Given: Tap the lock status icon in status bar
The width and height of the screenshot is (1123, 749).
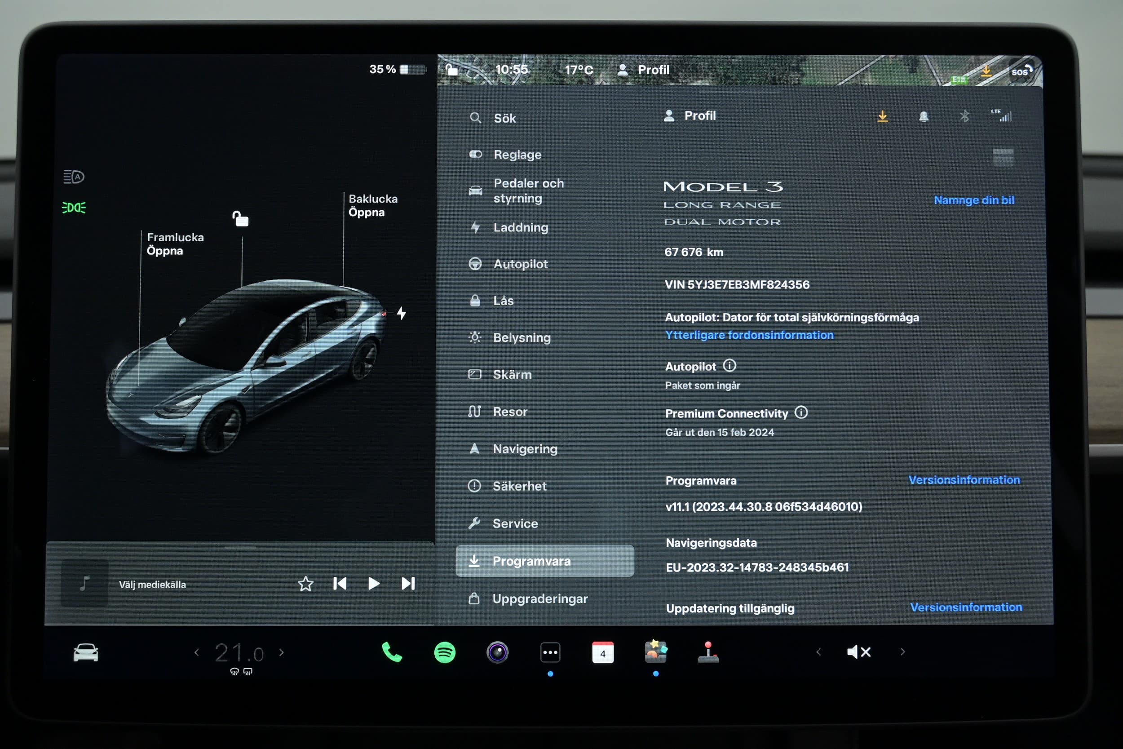Looking at the screenshot, I should point(451,70).
